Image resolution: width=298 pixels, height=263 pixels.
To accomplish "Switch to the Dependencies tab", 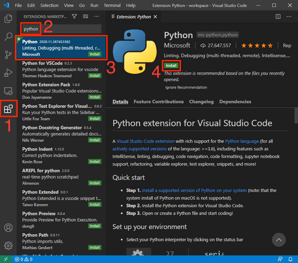I will click(x=235, y=102).
